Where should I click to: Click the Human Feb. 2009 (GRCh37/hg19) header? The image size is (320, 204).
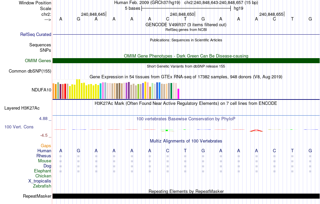pos(147,3)
